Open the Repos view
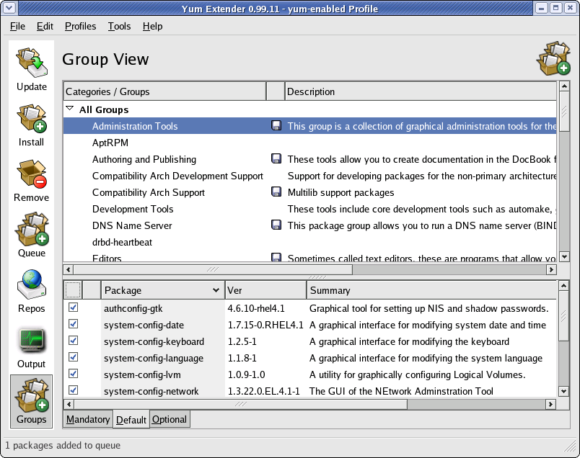The width and height of the screenshot is (580, 458). (32, 290)
